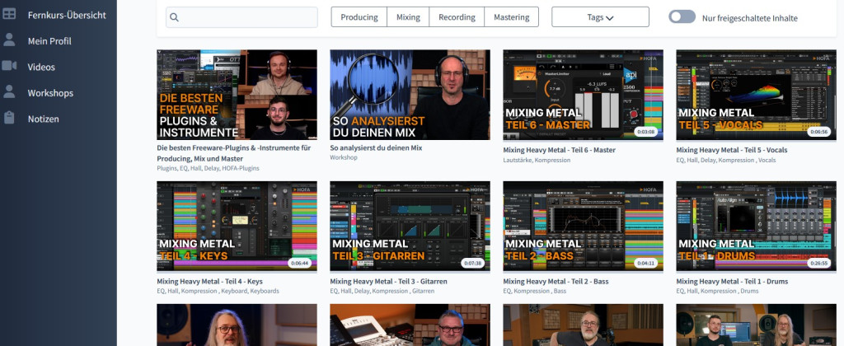Open Fernkurs-Übersicht in the sidebar
844x346 pixels.
67,15
